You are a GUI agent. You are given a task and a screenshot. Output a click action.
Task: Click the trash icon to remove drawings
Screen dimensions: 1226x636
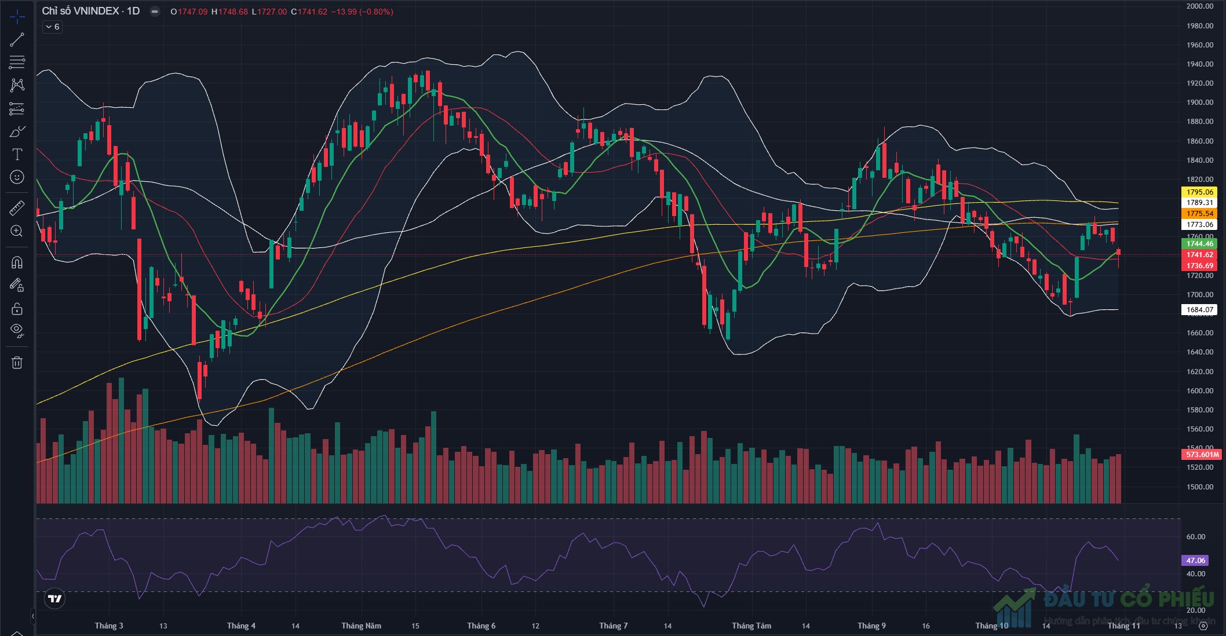click(x=17, y=363)
